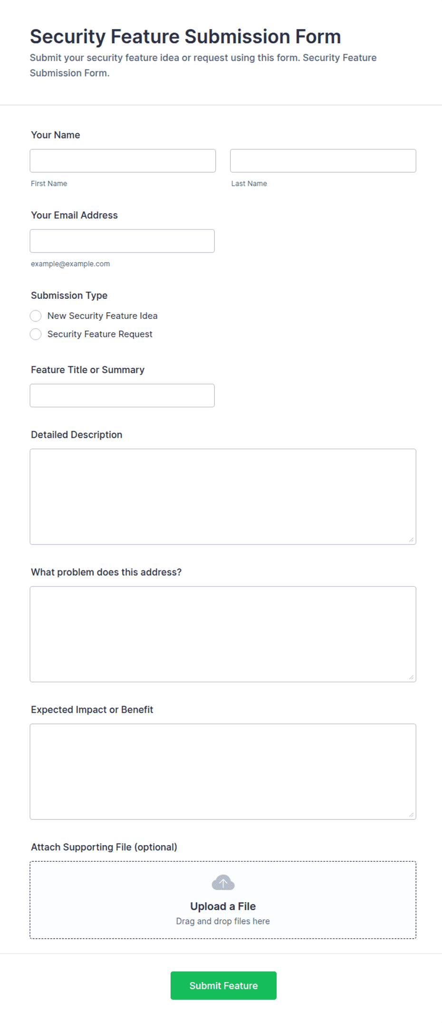Focus the First Name input field
This screenshot has height=1023, width=442.
pyautogui.click(x=123, y=161)
